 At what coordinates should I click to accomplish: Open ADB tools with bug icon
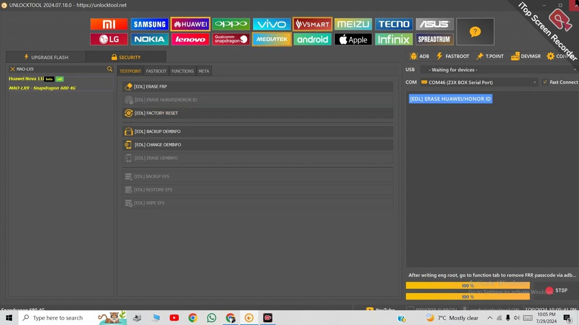coord(419,56)
